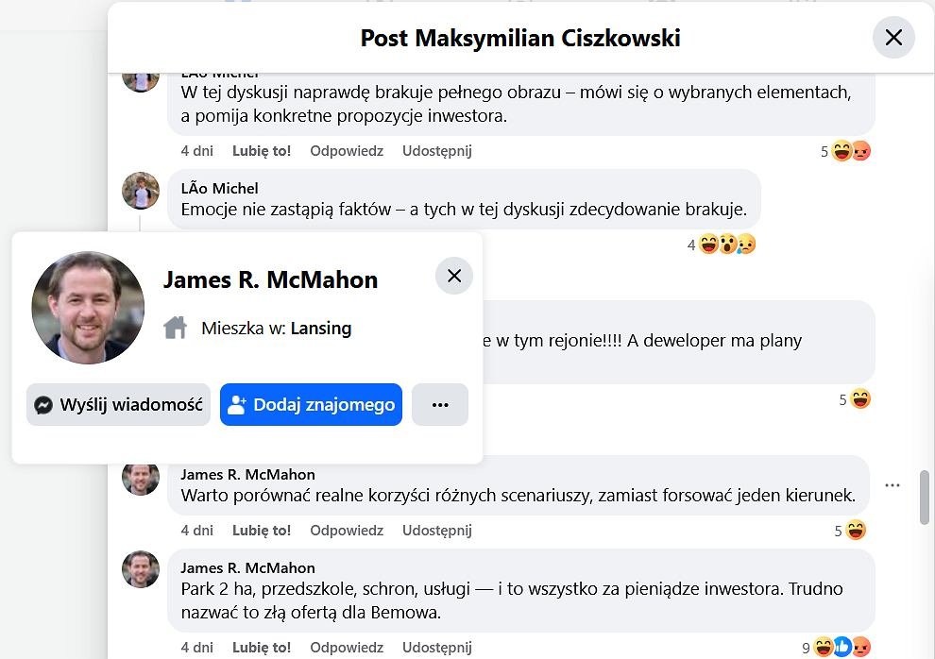Like the 'brakuje pełnego obrazu' comment

[x=262, y=151]
